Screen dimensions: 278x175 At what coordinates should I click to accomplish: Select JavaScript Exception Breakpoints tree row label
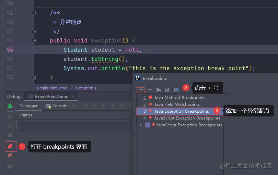pyautogui.click(x=189, y=125)
